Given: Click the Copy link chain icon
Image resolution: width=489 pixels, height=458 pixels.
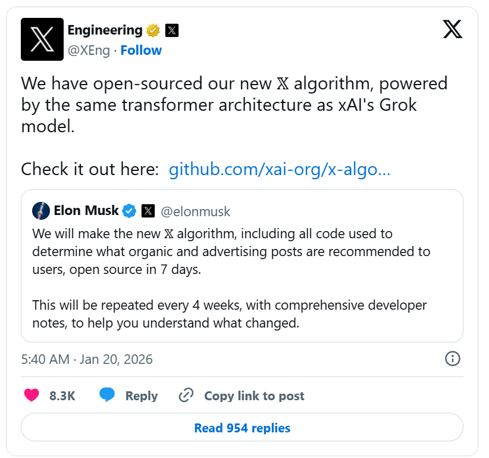Looking at the screenshot, I should (186, 395).
